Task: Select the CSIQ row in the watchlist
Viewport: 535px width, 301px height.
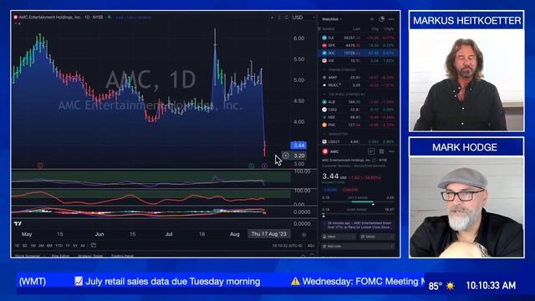Action: (x=359, y=110)
